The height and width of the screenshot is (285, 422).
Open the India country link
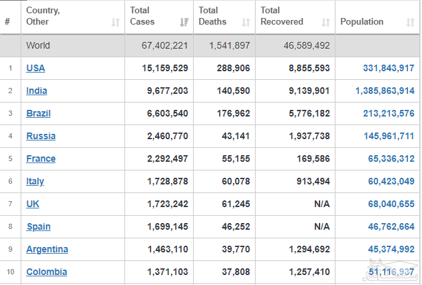(x=37, y=91)
